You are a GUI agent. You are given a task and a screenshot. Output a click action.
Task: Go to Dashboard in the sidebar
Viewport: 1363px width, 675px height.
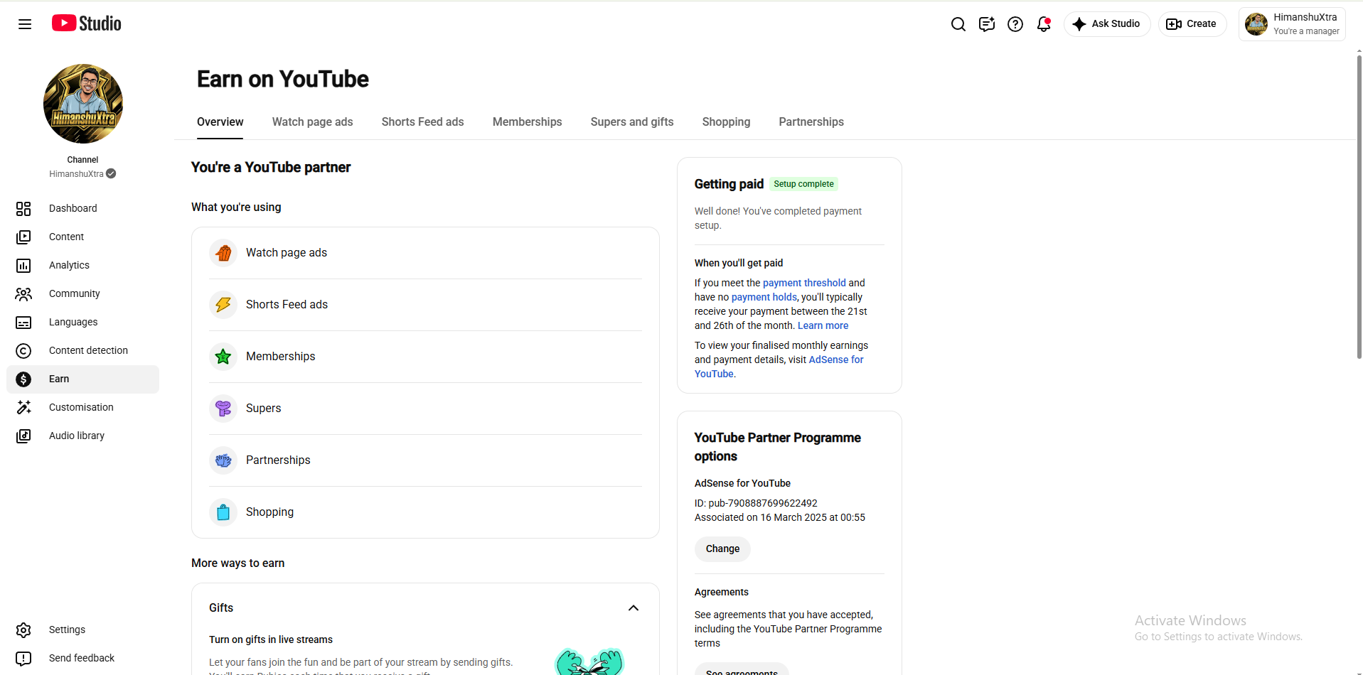click(x=82, y=208)
